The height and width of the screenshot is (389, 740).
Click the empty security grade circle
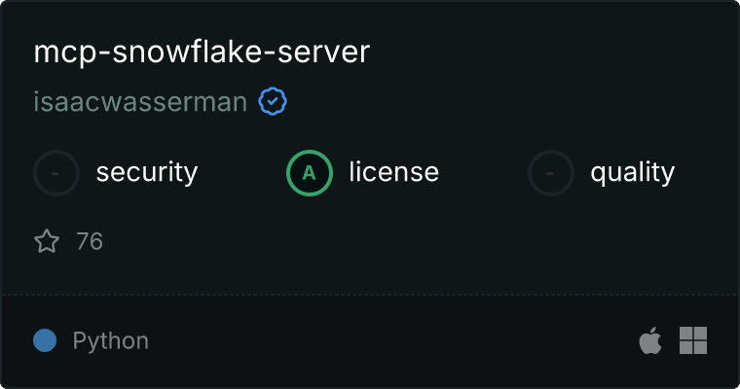pyautogui.click(x=56, y=173)
